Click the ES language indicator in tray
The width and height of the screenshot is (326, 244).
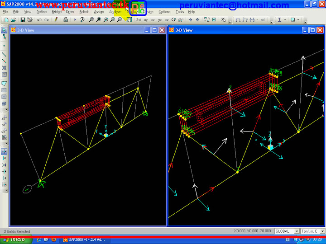pyautogui.click(x=288, y=240)
